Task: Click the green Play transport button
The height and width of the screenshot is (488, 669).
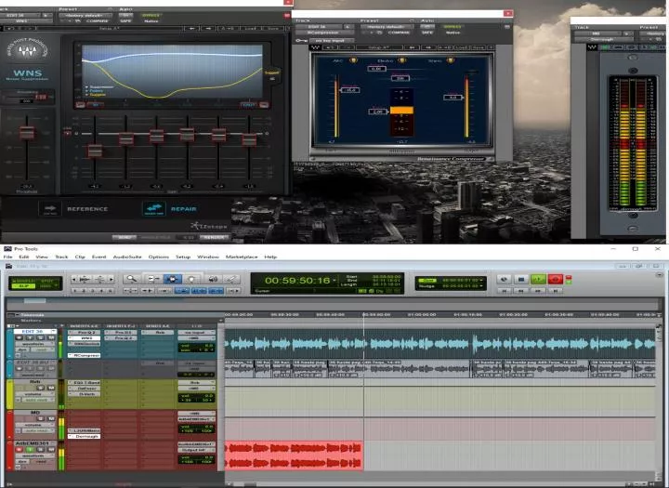Action: click(538, 279)
